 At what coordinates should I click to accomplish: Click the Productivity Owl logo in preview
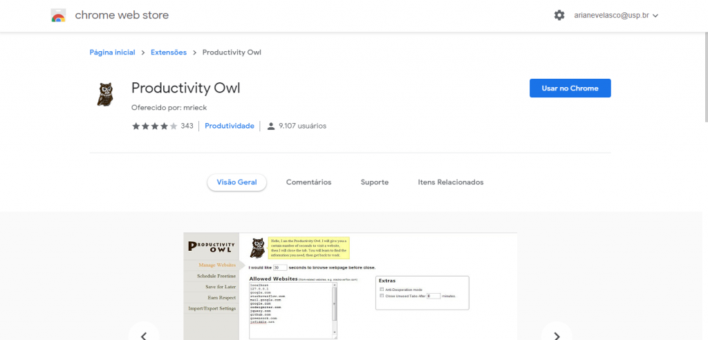click(212, 247)
